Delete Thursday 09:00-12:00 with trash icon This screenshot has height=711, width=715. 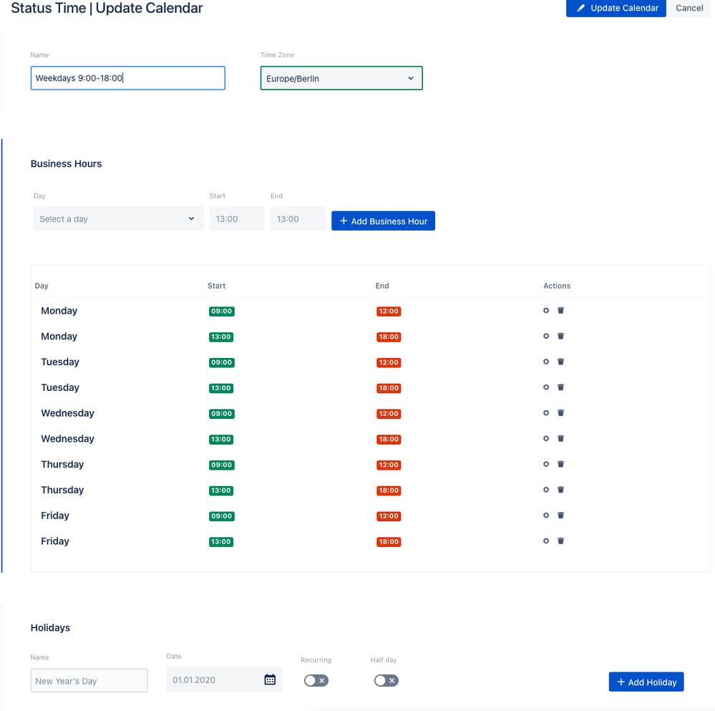point(560,464)
